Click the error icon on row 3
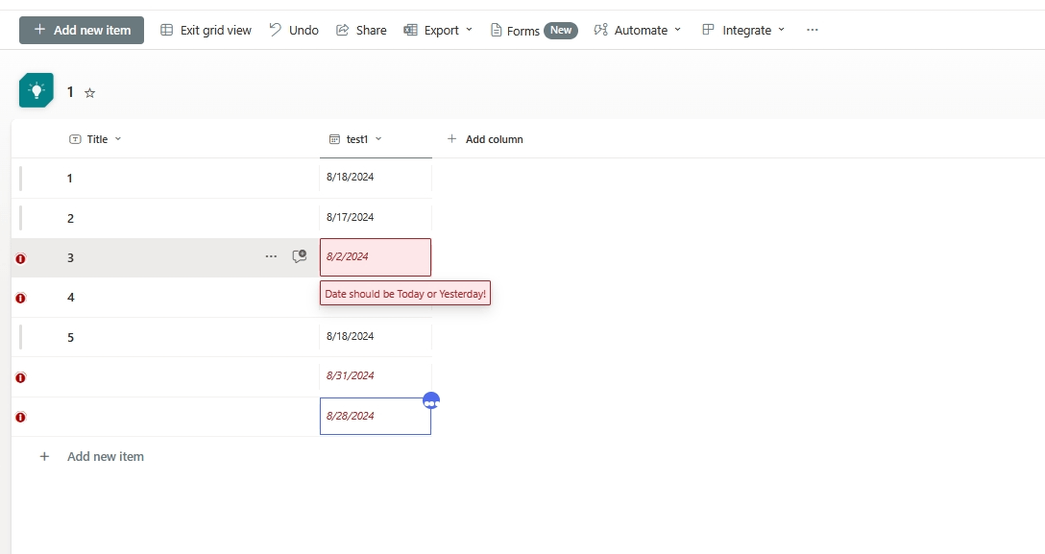 click(x=21, y=258)
